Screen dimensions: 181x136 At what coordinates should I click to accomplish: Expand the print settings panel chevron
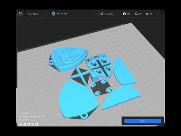point(158,14)
